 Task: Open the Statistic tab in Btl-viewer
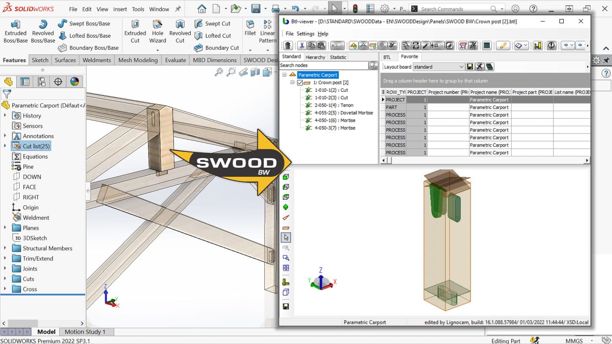coord(338,57)
